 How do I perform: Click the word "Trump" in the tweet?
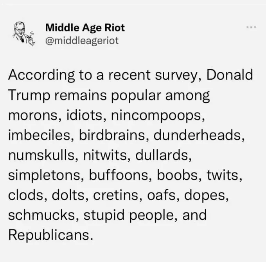coord(24,96)
